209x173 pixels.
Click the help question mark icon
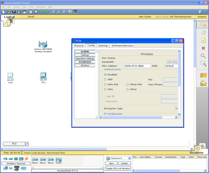coord(206,12)
